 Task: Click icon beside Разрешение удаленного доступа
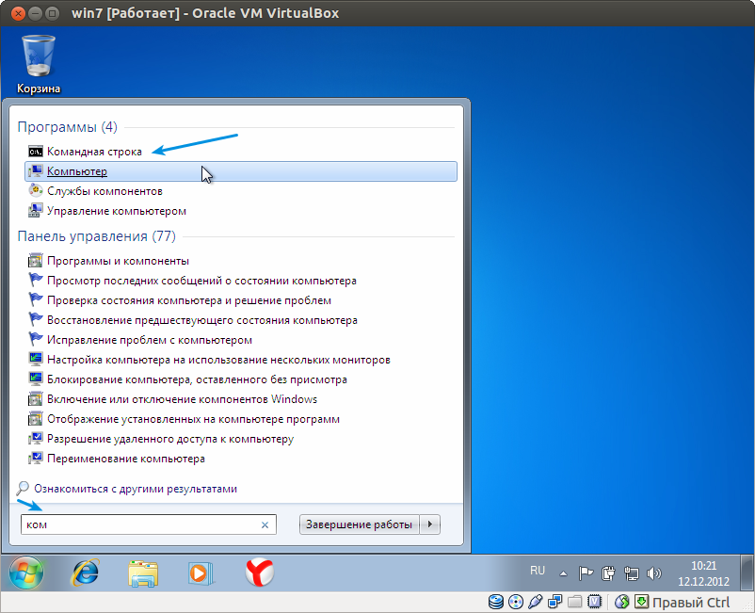(35, 439)
